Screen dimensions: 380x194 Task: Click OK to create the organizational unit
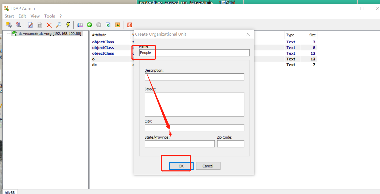point(181,166)
